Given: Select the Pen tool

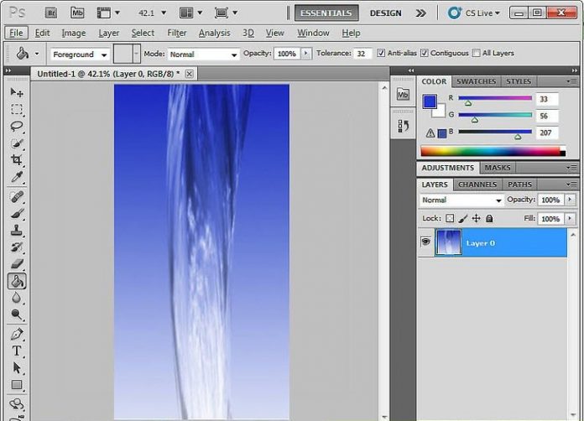Looking at the screenshot, I should coord(16,333).
